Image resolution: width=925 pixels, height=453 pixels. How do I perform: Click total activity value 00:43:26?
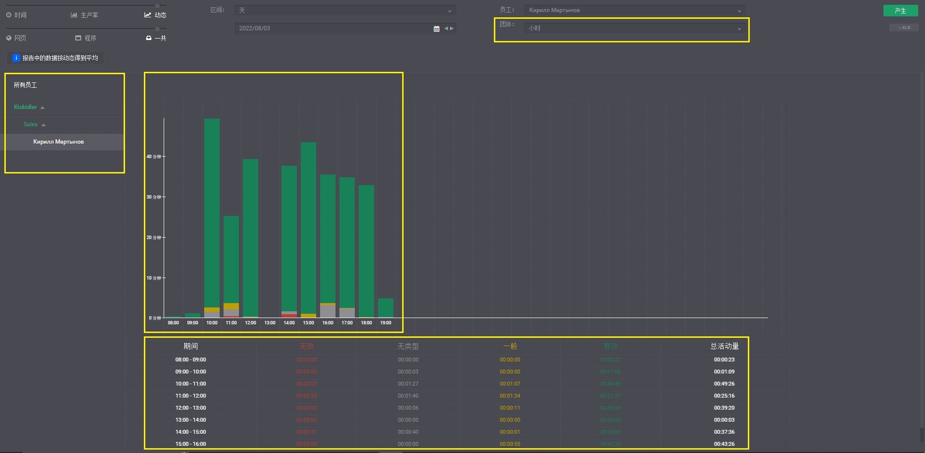(724, 444)
